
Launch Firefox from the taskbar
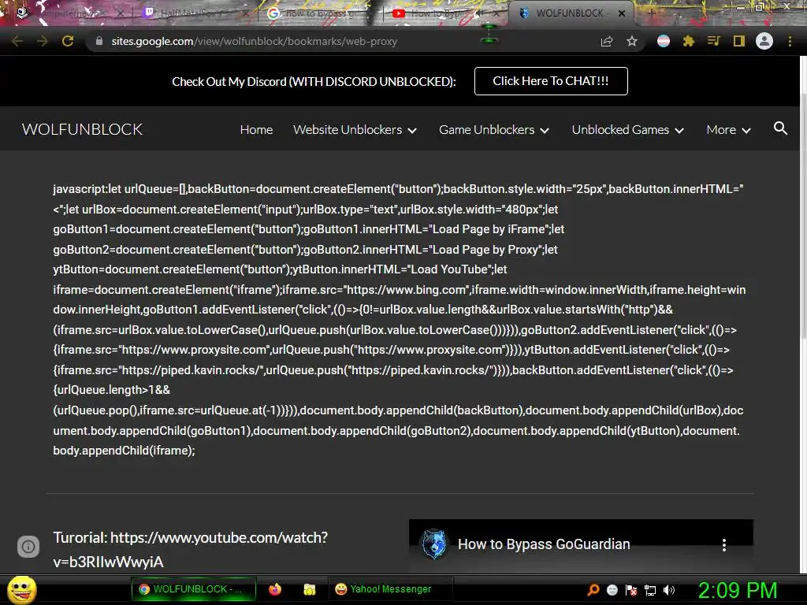[x=275, y=589]
